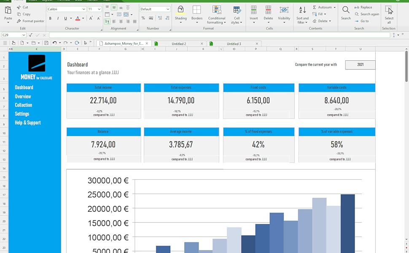This screenshot has height=253, width=409.
Task: Switch to the Untitled 3 document tab
Action: 234,44
